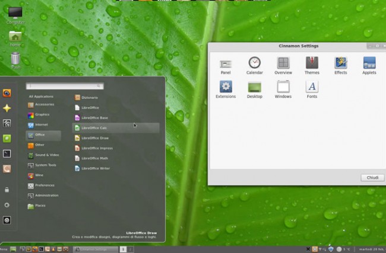386x253 pixels.
Task: Open the Effects settings icon
Action: click(341, 63)
